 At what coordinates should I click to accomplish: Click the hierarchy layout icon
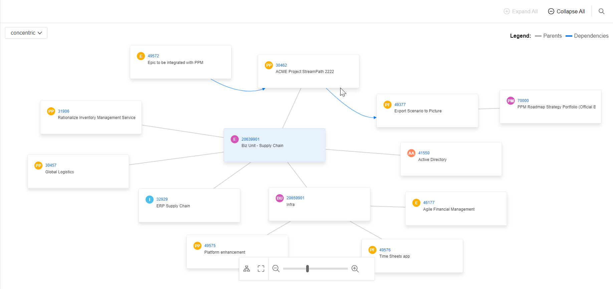tap(247, 269)
